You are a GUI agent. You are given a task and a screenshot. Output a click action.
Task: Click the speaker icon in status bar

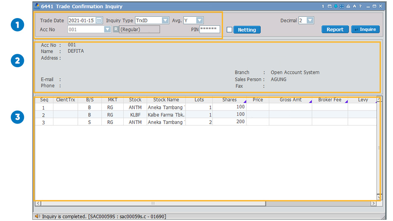[x=37, y=216]
